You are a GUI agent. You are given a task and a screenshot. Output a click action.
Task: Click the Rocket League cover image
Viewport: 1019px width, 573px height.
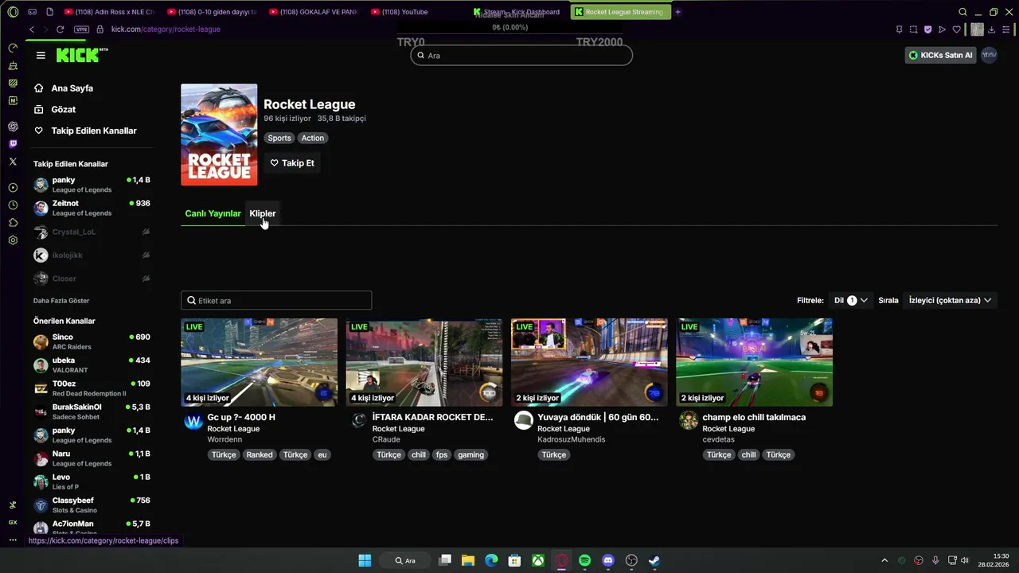click(x=219, y=134)
